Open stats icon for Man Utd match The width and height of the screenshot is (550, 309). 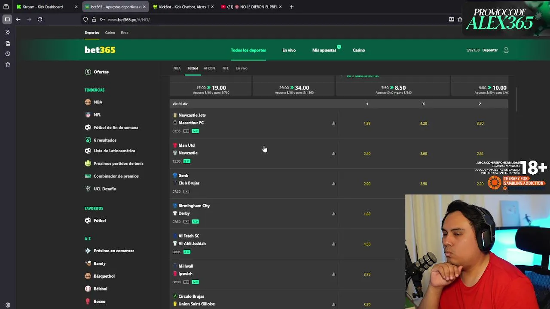tap(333, 154)
